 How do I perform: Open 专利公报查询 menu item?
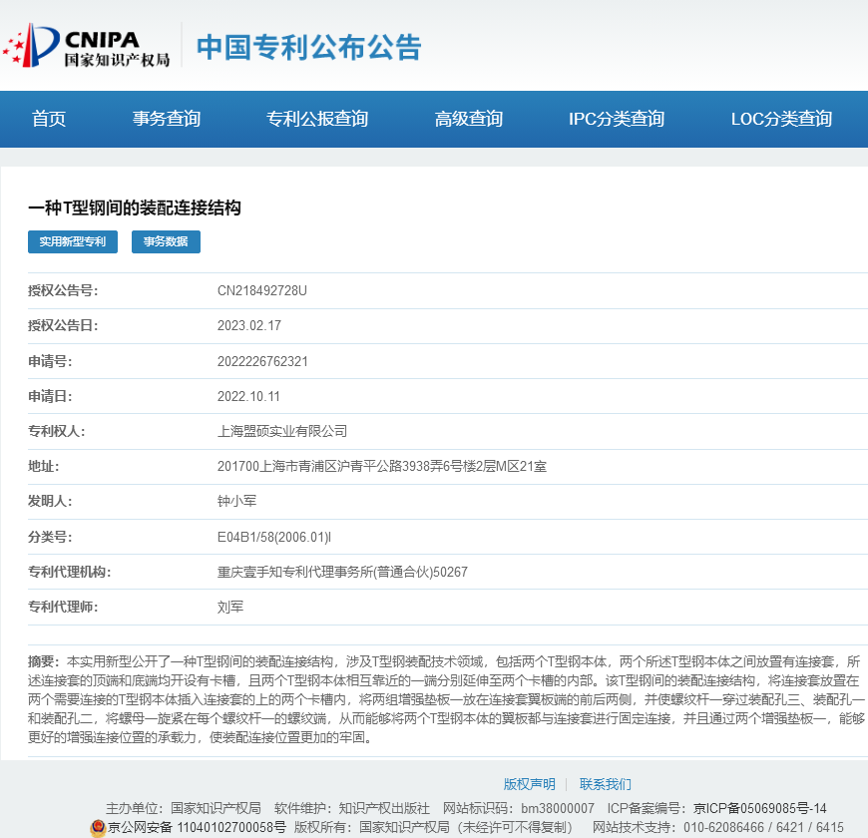[x=317, y=120]
